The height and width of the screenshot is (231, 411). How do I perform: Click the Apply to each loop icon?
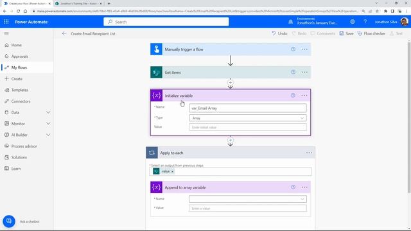tap(152, 153)
